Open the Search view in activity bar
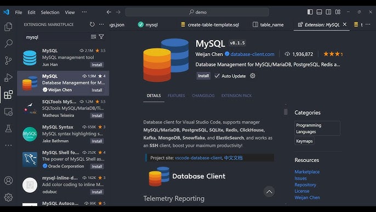This screenshot has height=212, width=376. 8,43
